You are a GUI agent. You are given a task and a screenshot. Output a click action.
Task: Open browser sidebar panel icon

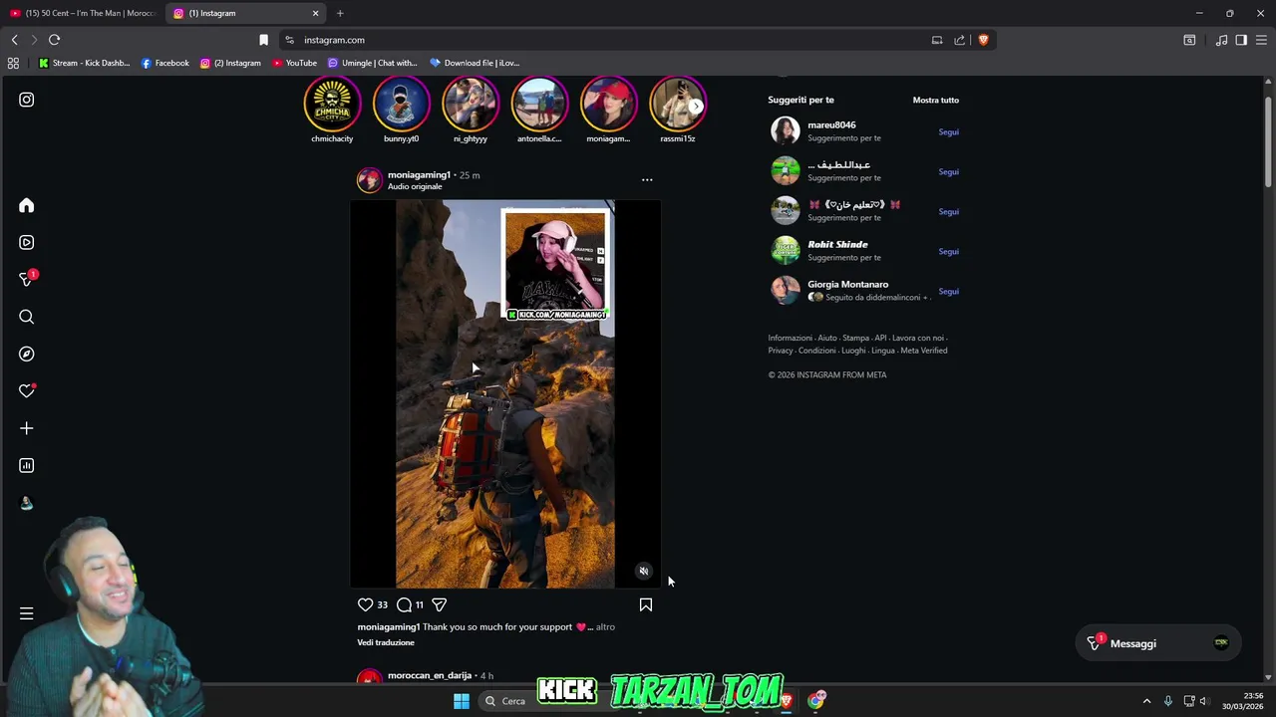click(1241, 40)
